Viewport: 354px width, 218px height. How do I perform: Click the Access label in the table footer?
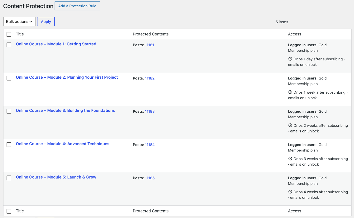tap(295, 211)
